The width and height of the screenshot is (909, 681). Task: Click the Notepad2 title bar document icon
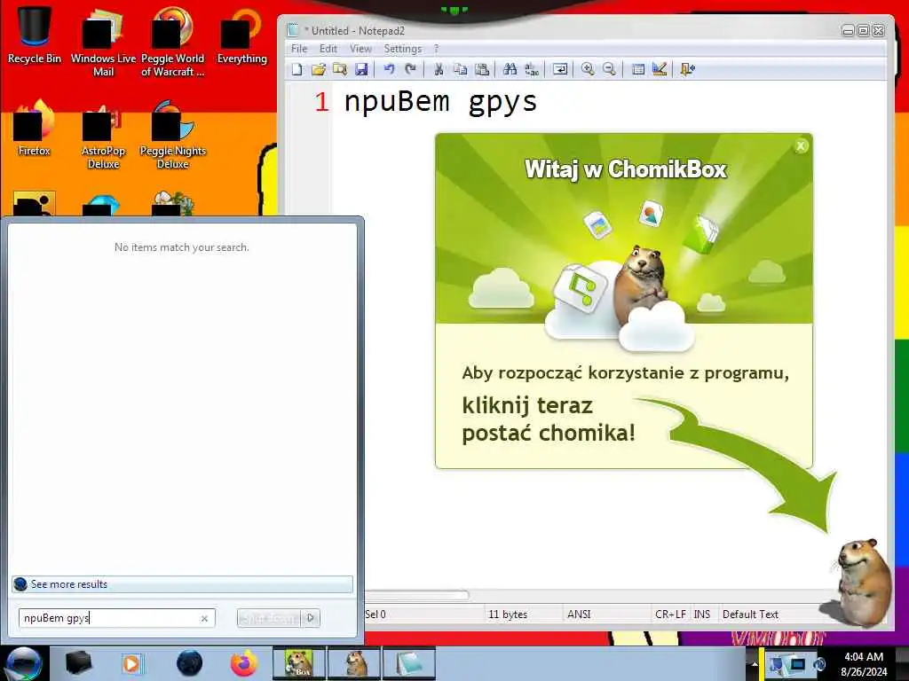(293, 30)
